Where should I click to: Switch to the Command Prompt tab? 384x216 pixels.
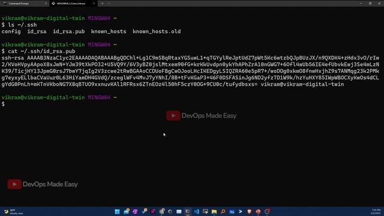pyautogui.click(x=25, y=4)
